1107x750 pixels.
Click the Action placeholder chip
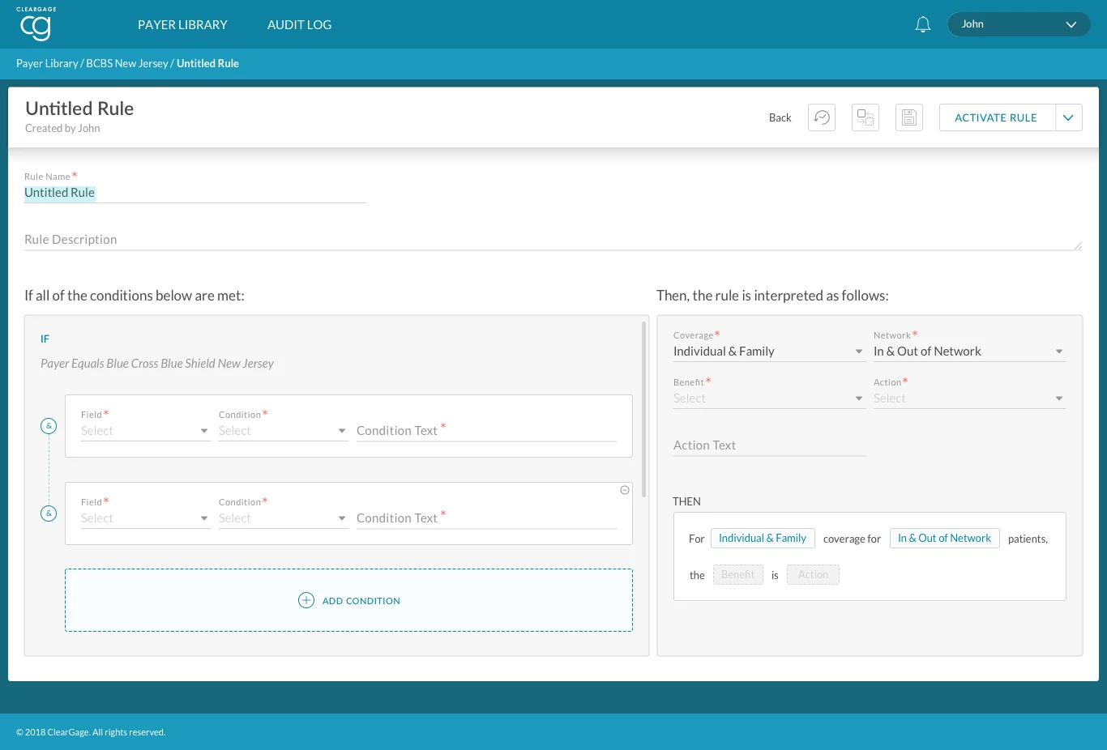(813, 575)
